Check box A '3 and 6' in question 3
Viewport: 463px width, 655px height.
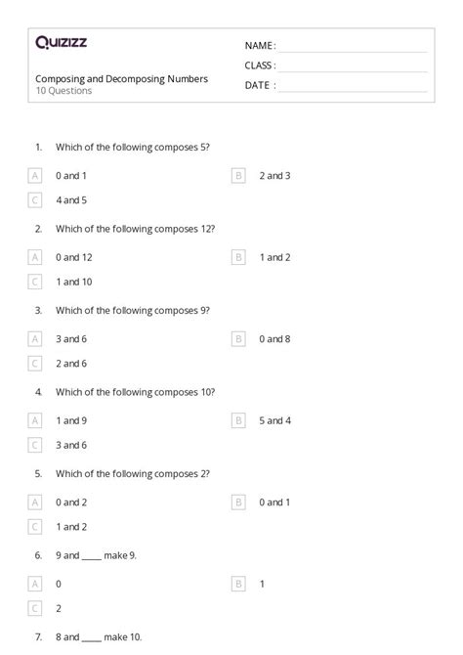click(x=34, y=339)
